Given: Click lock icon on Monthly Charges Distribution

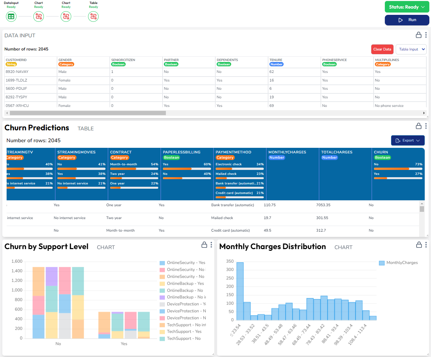Looking at the screenshot, I should click(419, 245).
